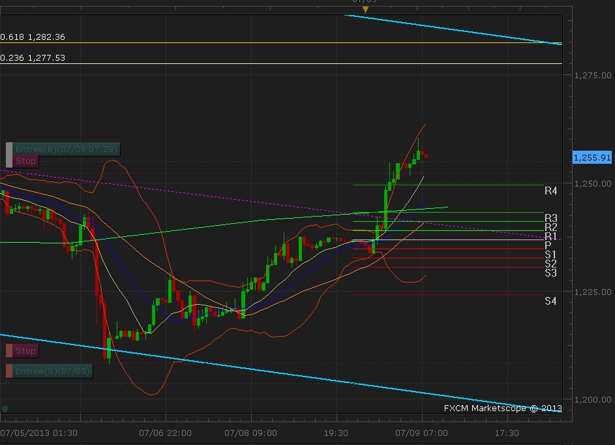This screenshot has width=615, height=445.
Task: Click the 1,225.00 price axis label
Action: tap(593, 292)
